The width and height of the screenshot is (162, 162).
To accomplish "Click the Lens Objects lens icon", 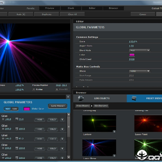I will coord(81,98).
